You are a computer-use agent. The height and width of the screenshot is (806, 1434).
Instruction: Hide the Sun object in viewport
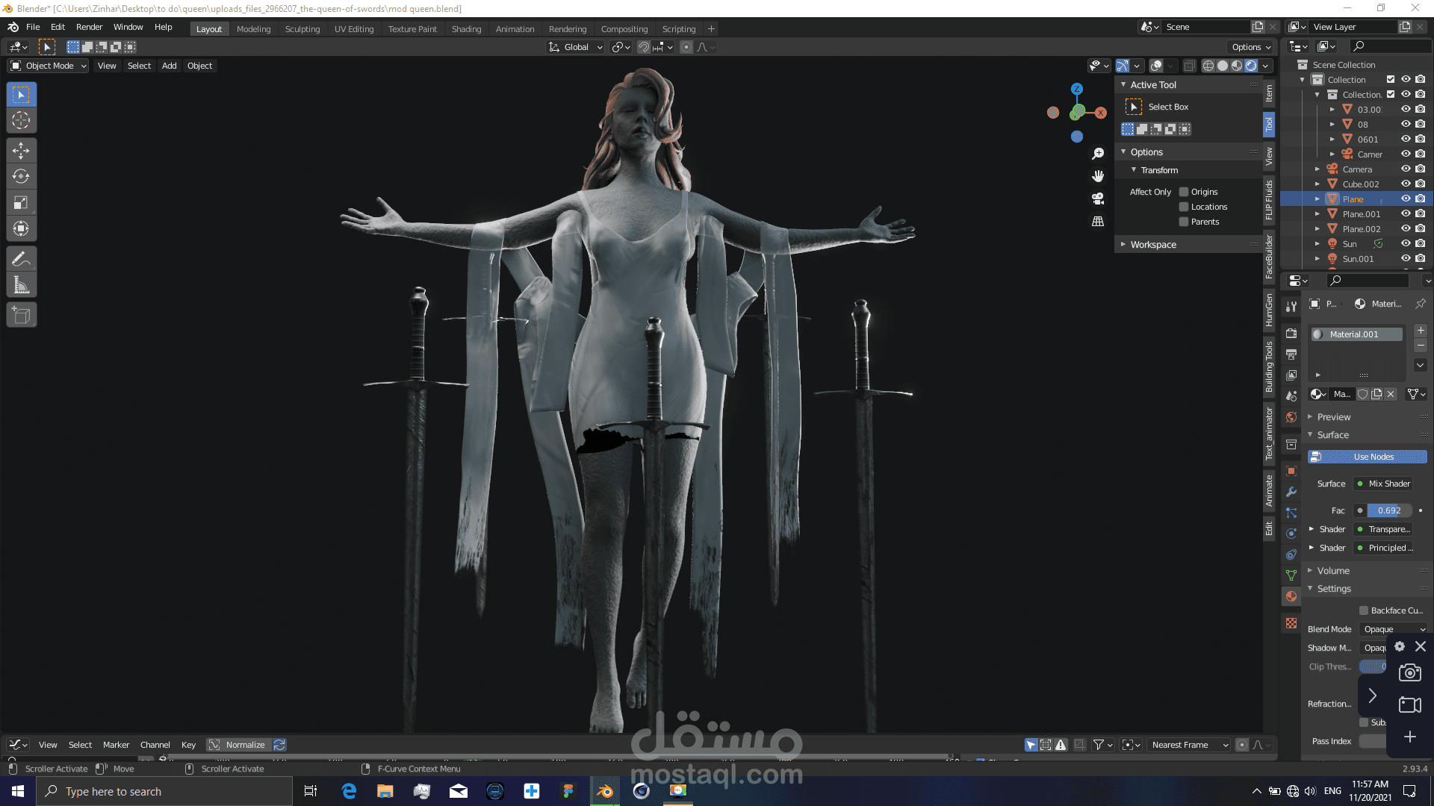point(1406,244)
